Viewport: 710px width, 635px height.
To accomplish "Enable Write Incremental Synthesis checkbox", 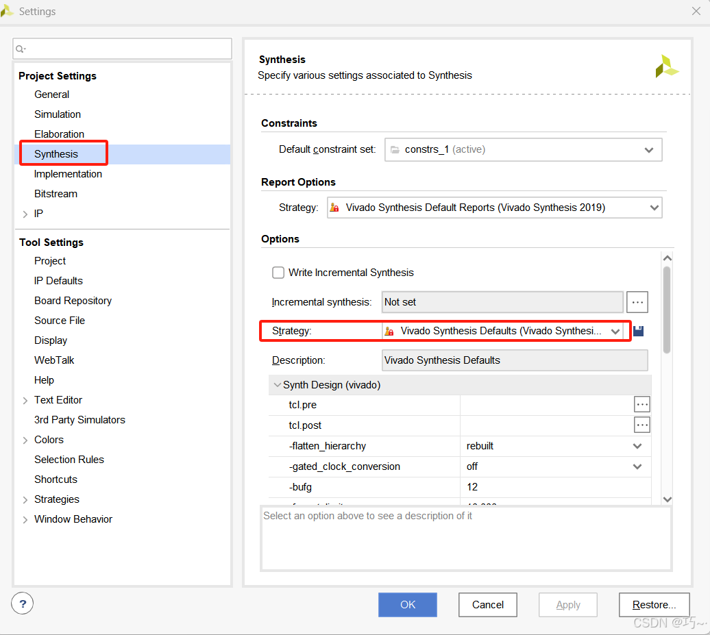I will click(x=278, y=273).
